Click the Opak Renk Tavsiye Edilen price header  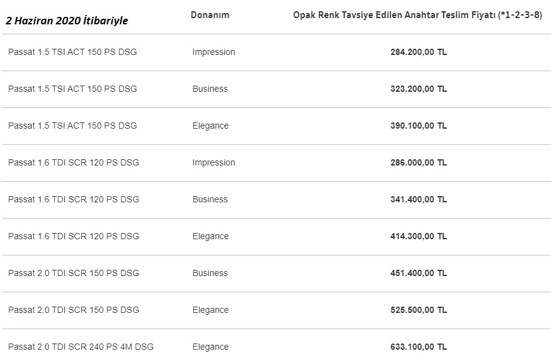[418, 15]
